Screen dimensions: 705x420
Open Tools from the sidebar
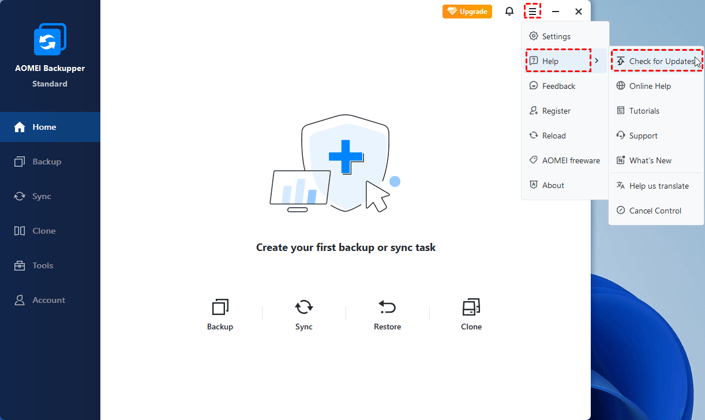click(43, 265)
